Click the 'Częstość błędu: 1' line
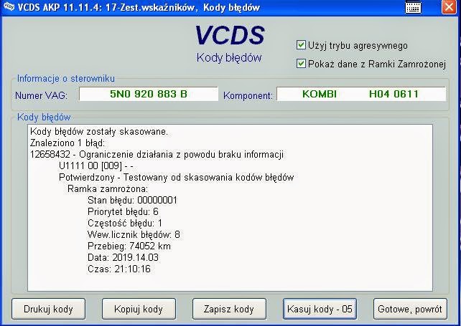 [125, 224]
